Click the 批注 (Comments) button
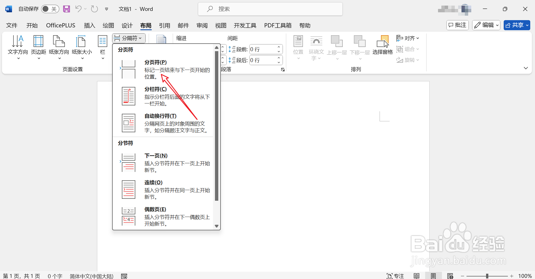The width and height of the screenshot is (535, 279). [x=457, y=25]
